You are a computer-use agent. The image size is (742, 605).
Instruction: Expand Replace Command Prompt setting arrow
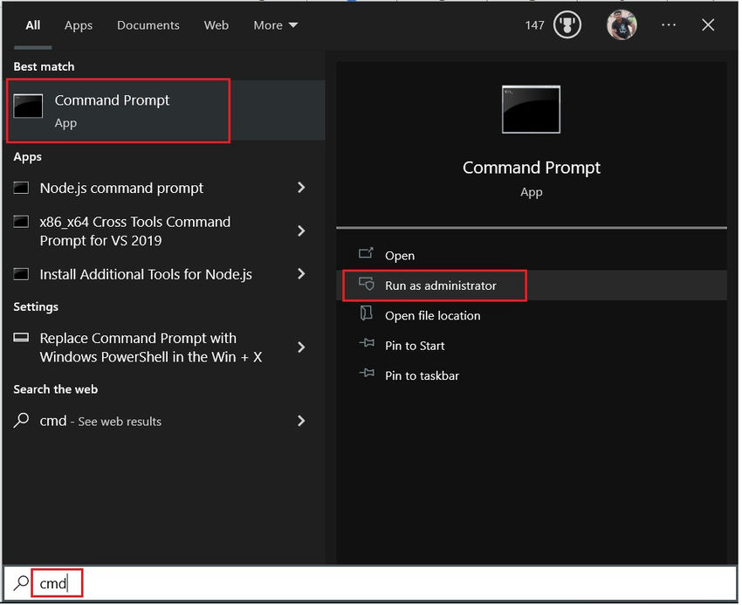[303, 349]
